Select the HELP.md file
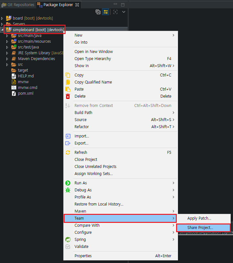Image resolution: width=233 pixels, height=263 pixels. point(26,76)
